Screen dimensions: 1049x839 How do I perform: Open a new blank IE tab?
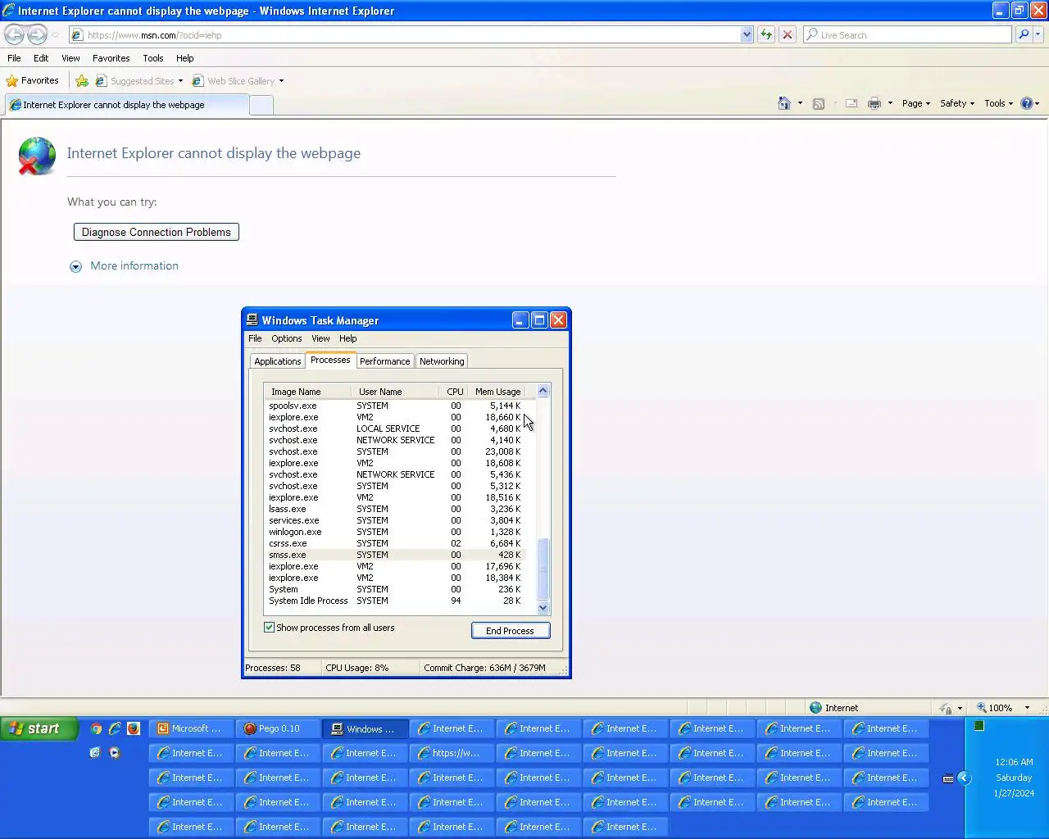tap(261, 105)
